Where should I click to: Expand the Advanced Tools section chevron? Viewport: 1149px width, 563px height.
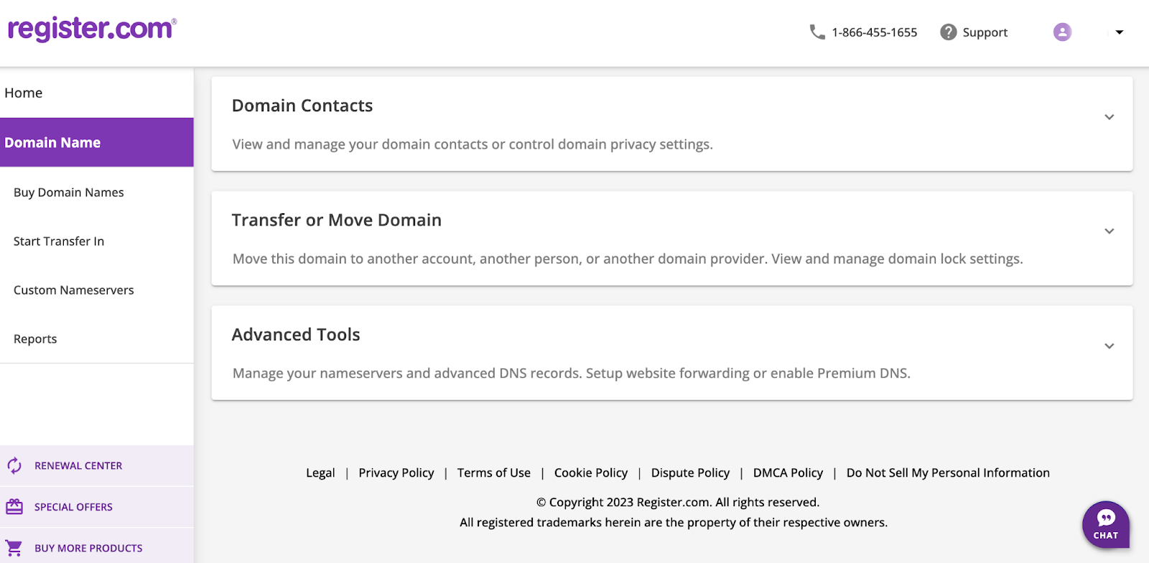tap(1109, 346)
